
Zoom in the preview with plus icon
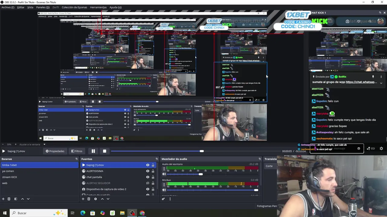pos(15,144)
